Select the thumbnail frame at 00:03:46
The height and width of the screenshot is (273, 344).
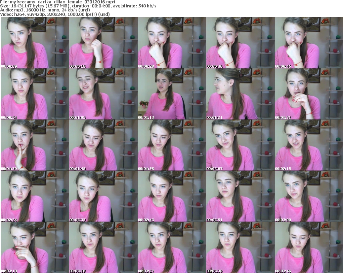pyautogui.click(x=309, y=247)
